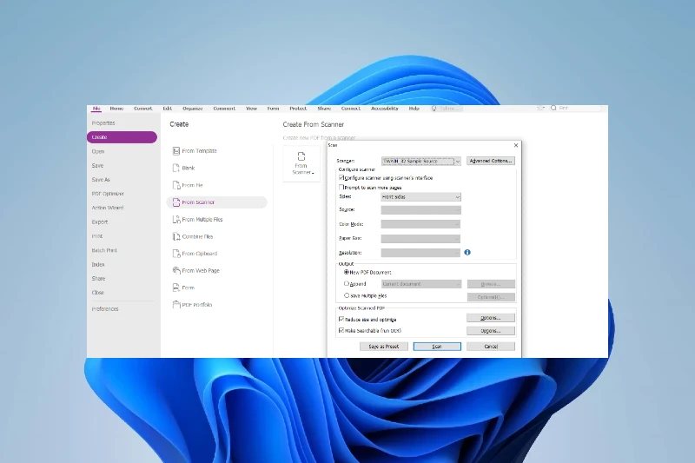The image size is (695, 463).
Task: Select Properties in the File sidebar
Action: 103,123
